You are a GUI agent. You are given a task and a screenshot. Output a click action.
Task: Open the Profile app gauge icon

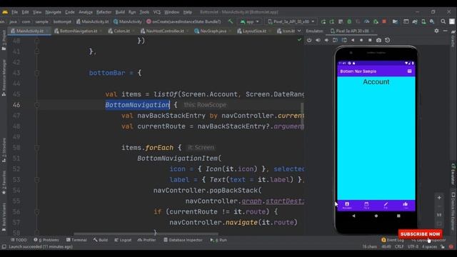coord(366,21)
